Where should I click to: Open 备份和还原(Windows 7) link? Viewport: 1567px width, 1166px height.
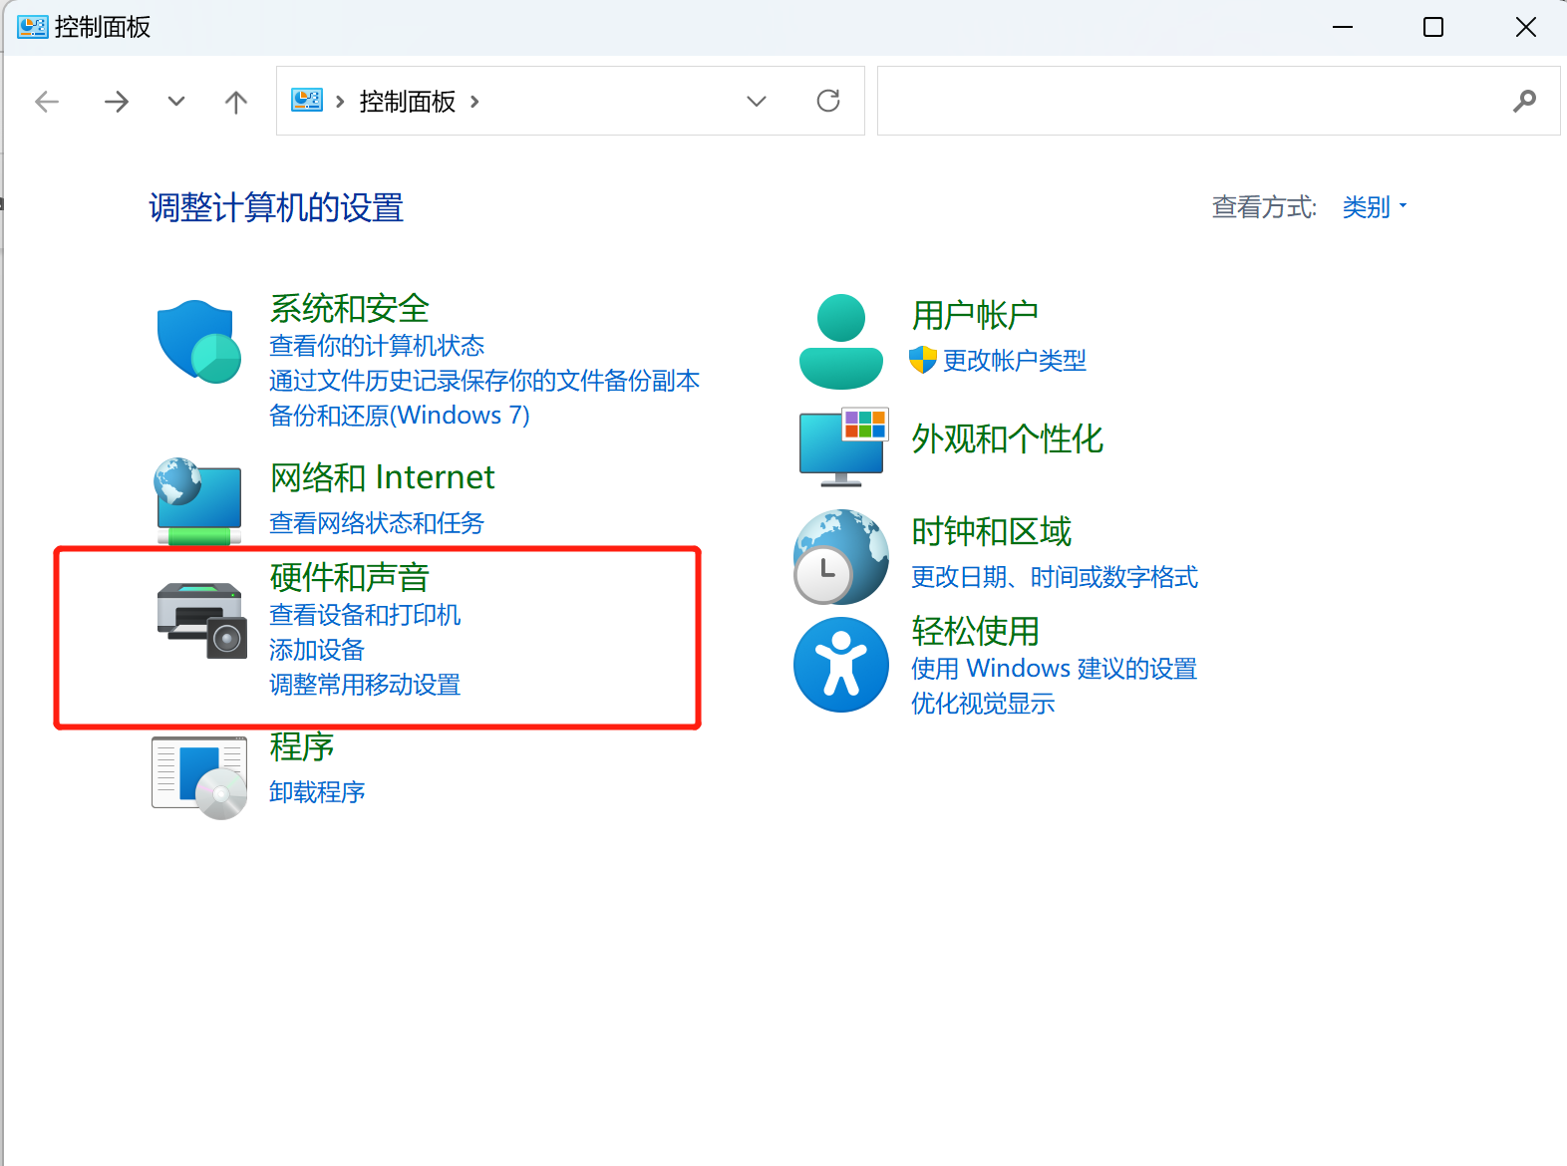click(x=400, y=416)
